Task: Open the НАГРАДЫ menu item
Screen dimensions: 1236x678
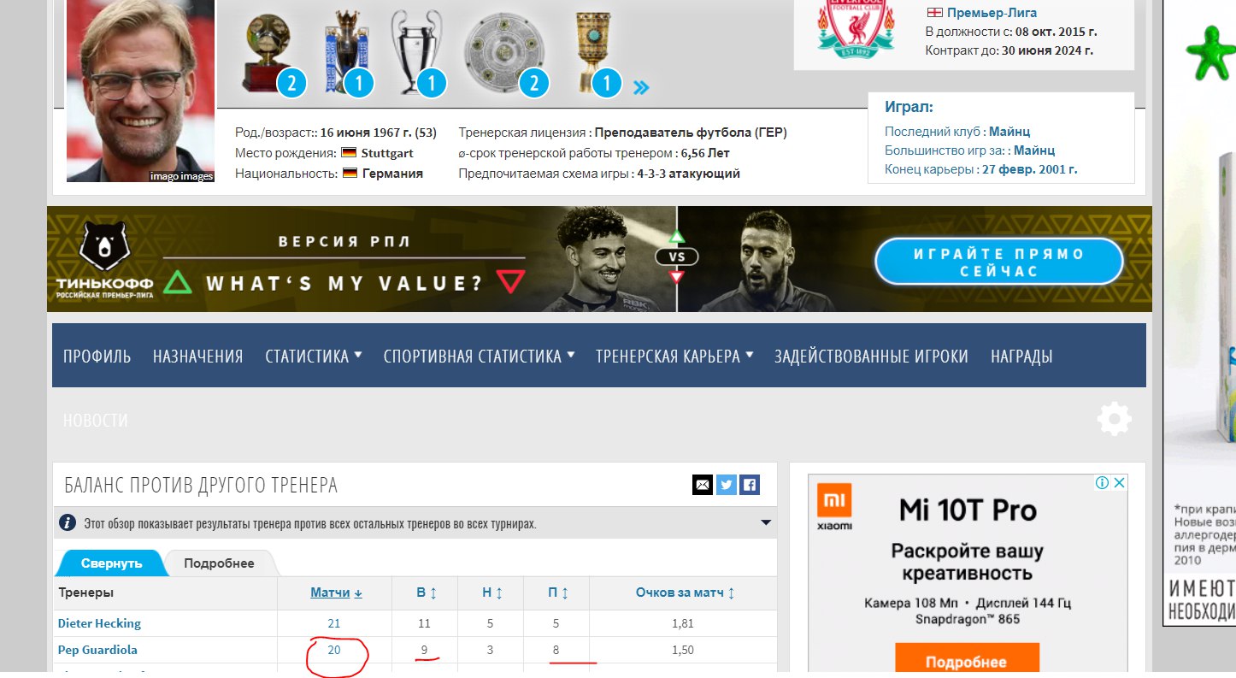Action: [x=1021, y=356]
